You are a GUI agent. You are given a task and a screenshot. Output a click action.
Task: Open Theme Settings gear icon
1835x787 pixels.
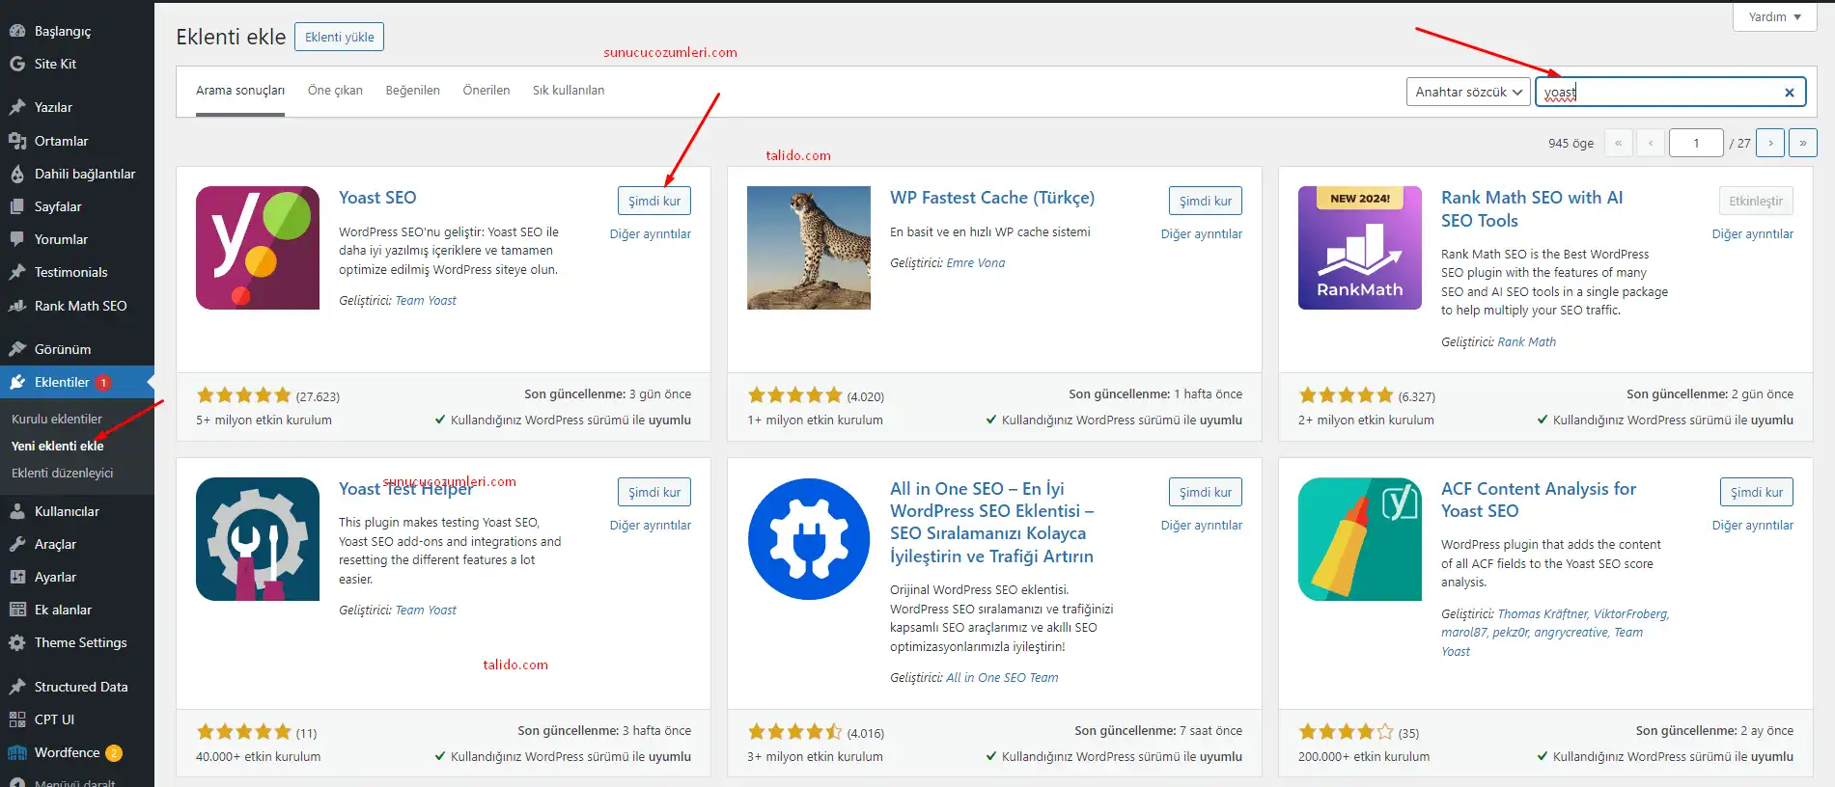pos(17,642)
